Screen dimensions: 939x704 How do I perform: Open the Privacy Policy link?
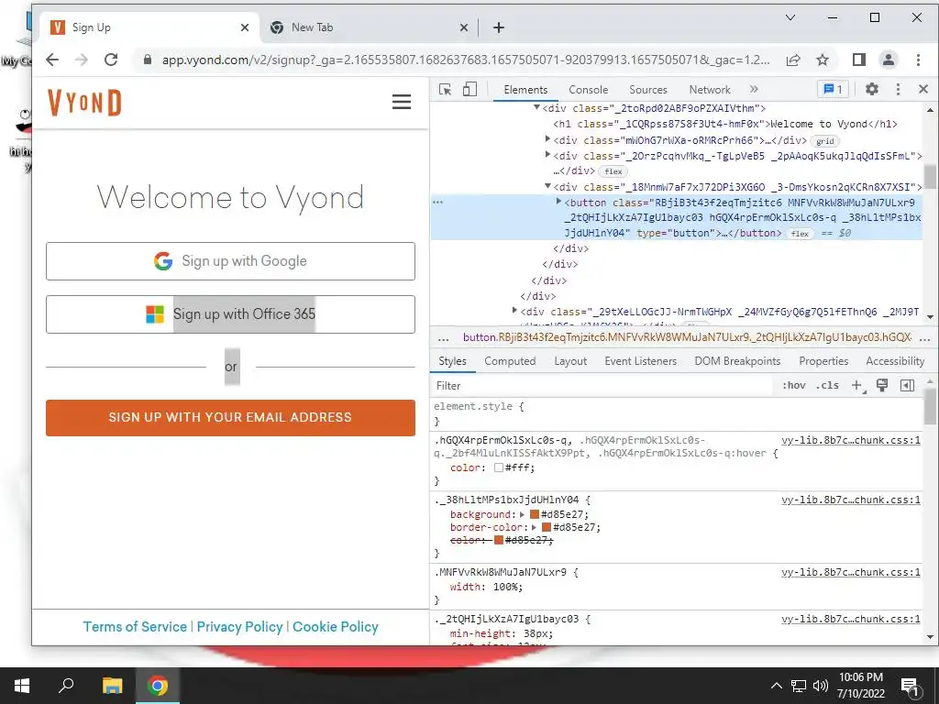point(239,627)
